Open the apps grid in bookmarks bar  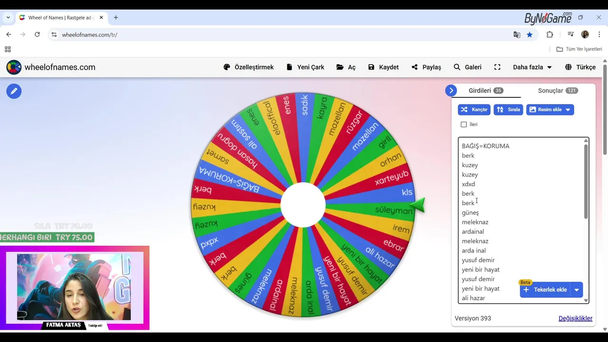[8, 49]
